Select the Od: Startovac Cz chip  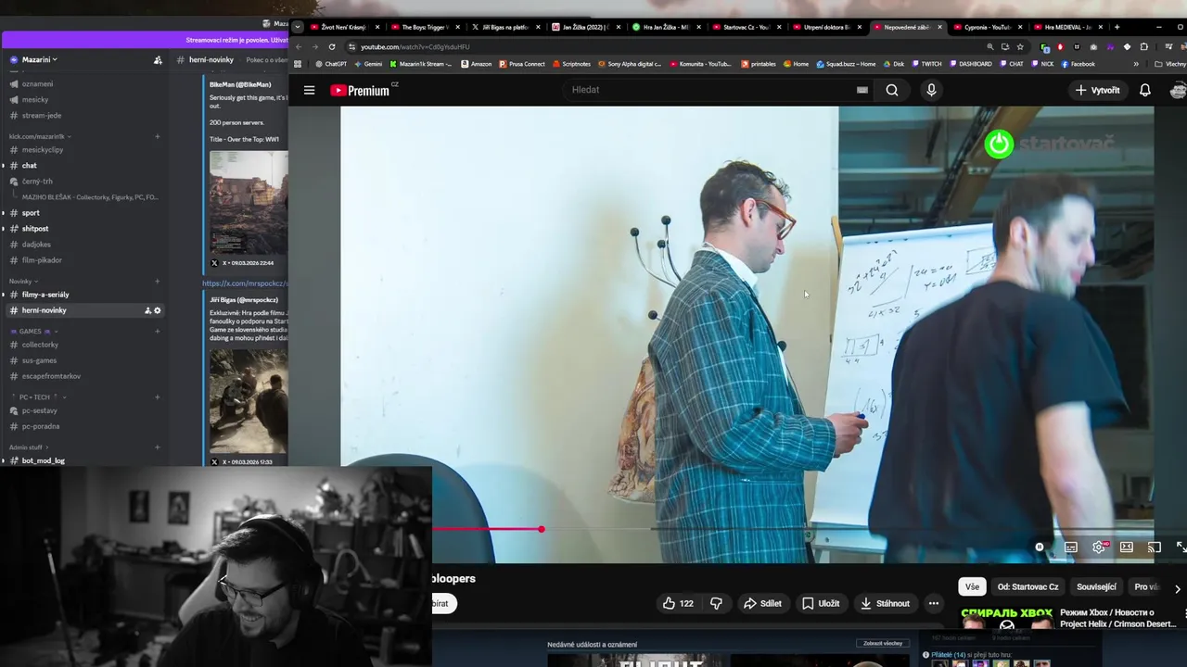tap(1027, 586)
